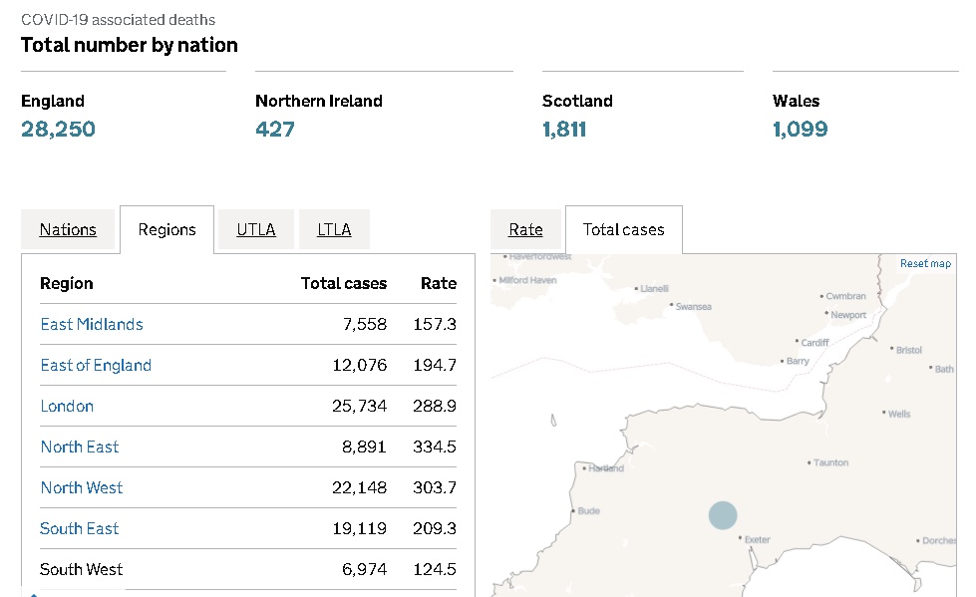
Task: Switch to the Nations tab
Action: (x=68, y=229)
